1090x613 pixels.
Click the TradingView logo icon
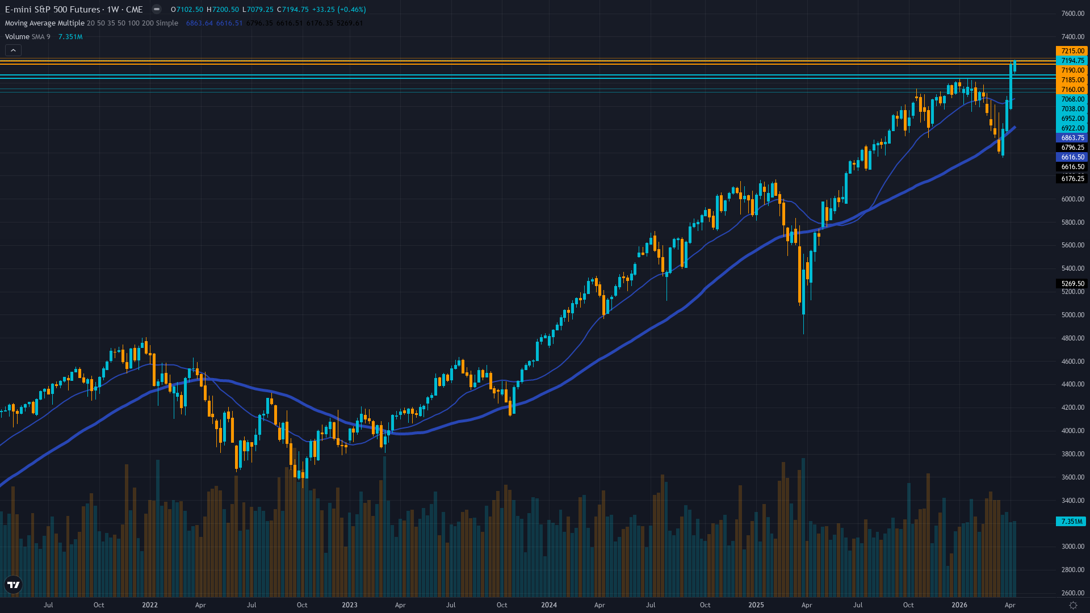pyautogui.click(x=13, y=585)
